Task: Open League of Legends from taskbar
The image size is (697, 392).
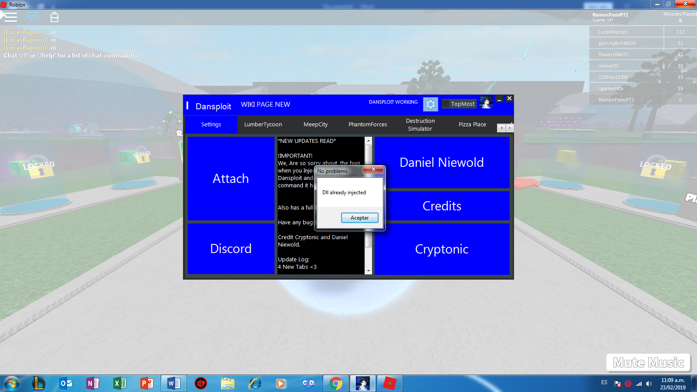Action: point(39,383)
